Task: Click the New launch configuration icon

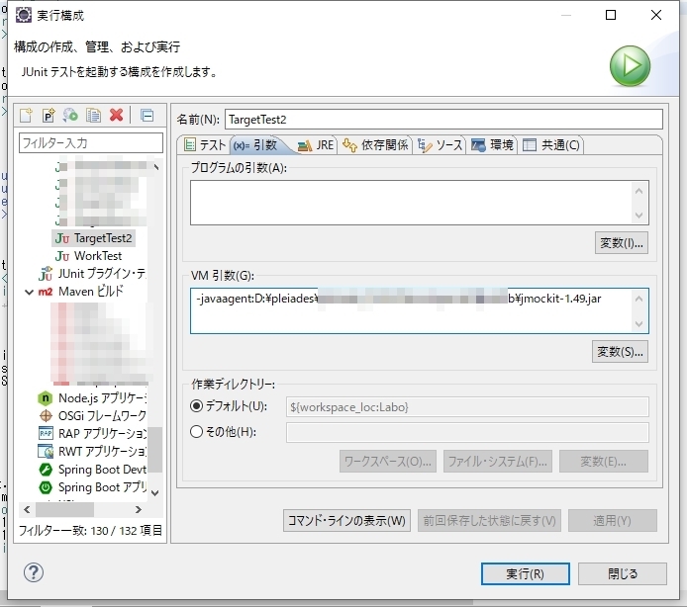Action: coord(26,116)
